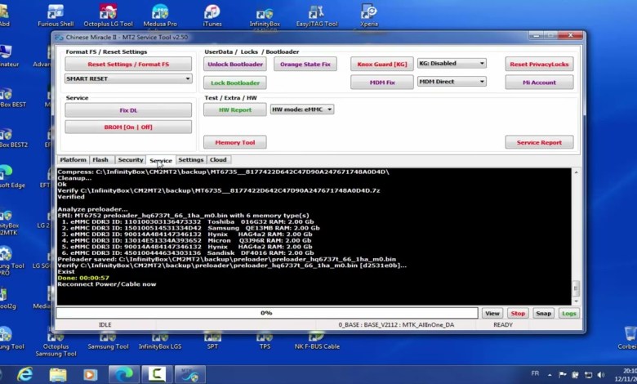Click Internet Explorer in the taskbar
The width and height of the screenshot is (637, 384).
tap(25, 374)
